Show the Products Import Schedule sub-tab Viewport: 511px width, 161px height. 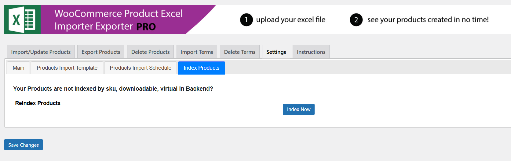[141, 68]
